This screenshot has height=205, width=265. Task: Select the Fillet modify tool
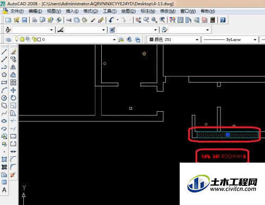click(x=13, y=167)
